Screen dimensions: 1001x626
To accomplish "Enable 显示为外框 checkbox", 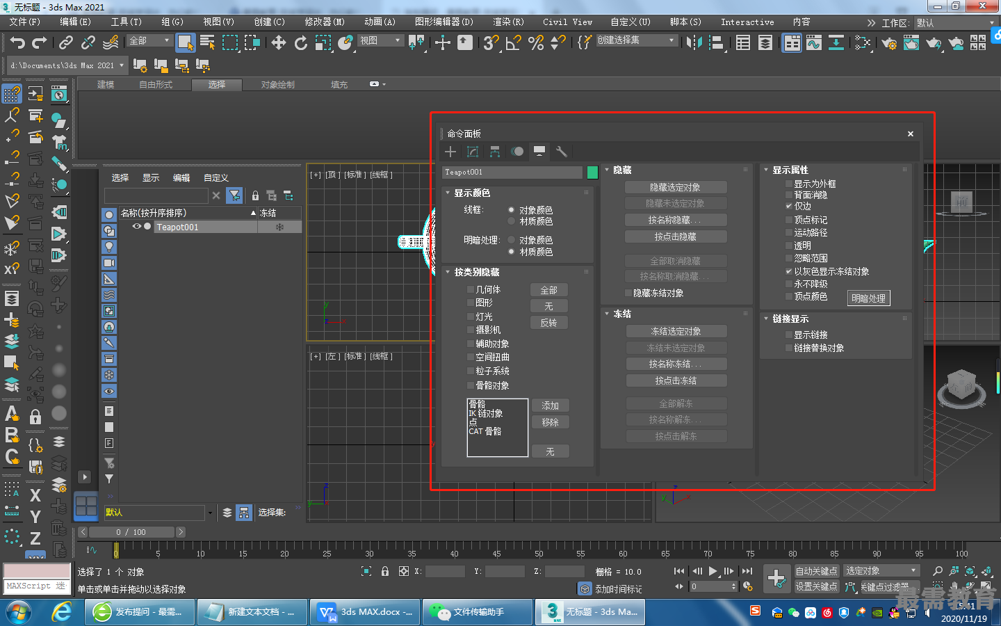I will click(789, 184).
